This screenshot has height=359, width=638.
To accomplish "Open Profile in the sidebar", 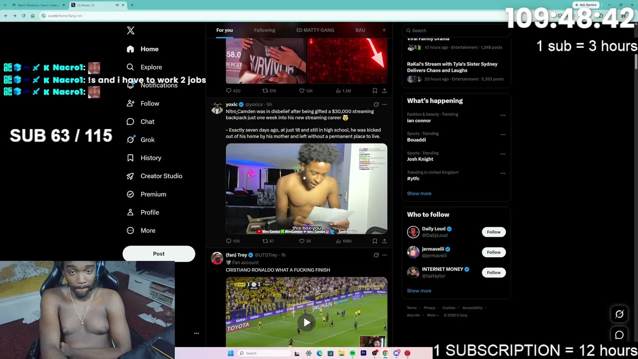I will pyautogui.click(x=143, y=212).
